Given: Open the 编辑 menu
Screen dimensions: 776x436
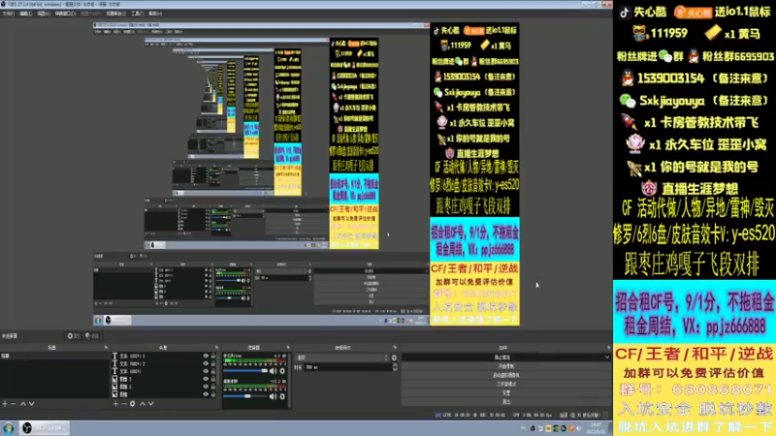Looking at the screenshot, I should coord(25,14).
